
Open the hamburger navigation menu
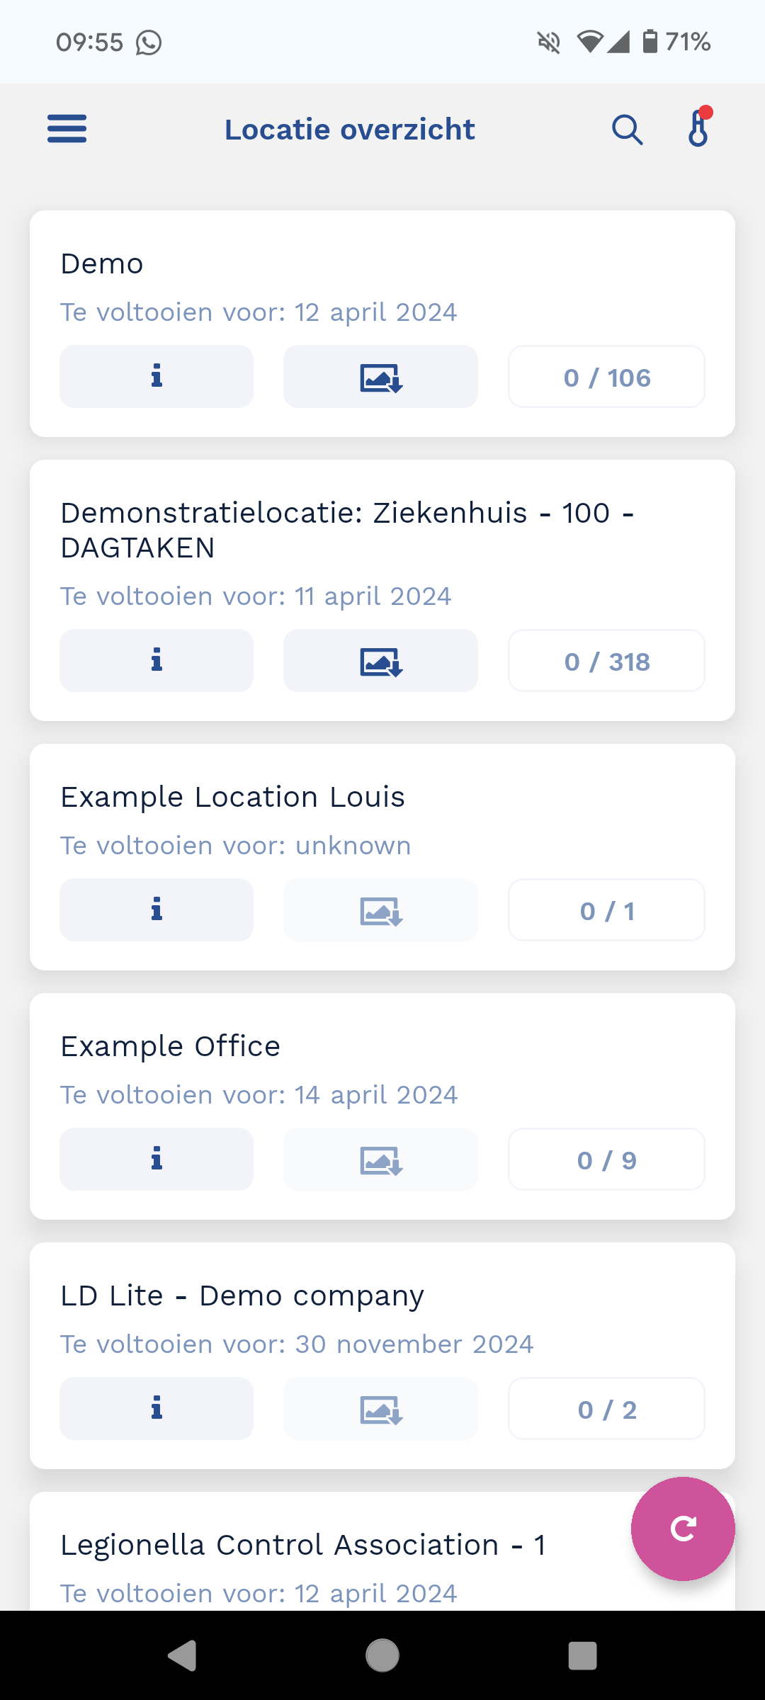tap(67, 129)
